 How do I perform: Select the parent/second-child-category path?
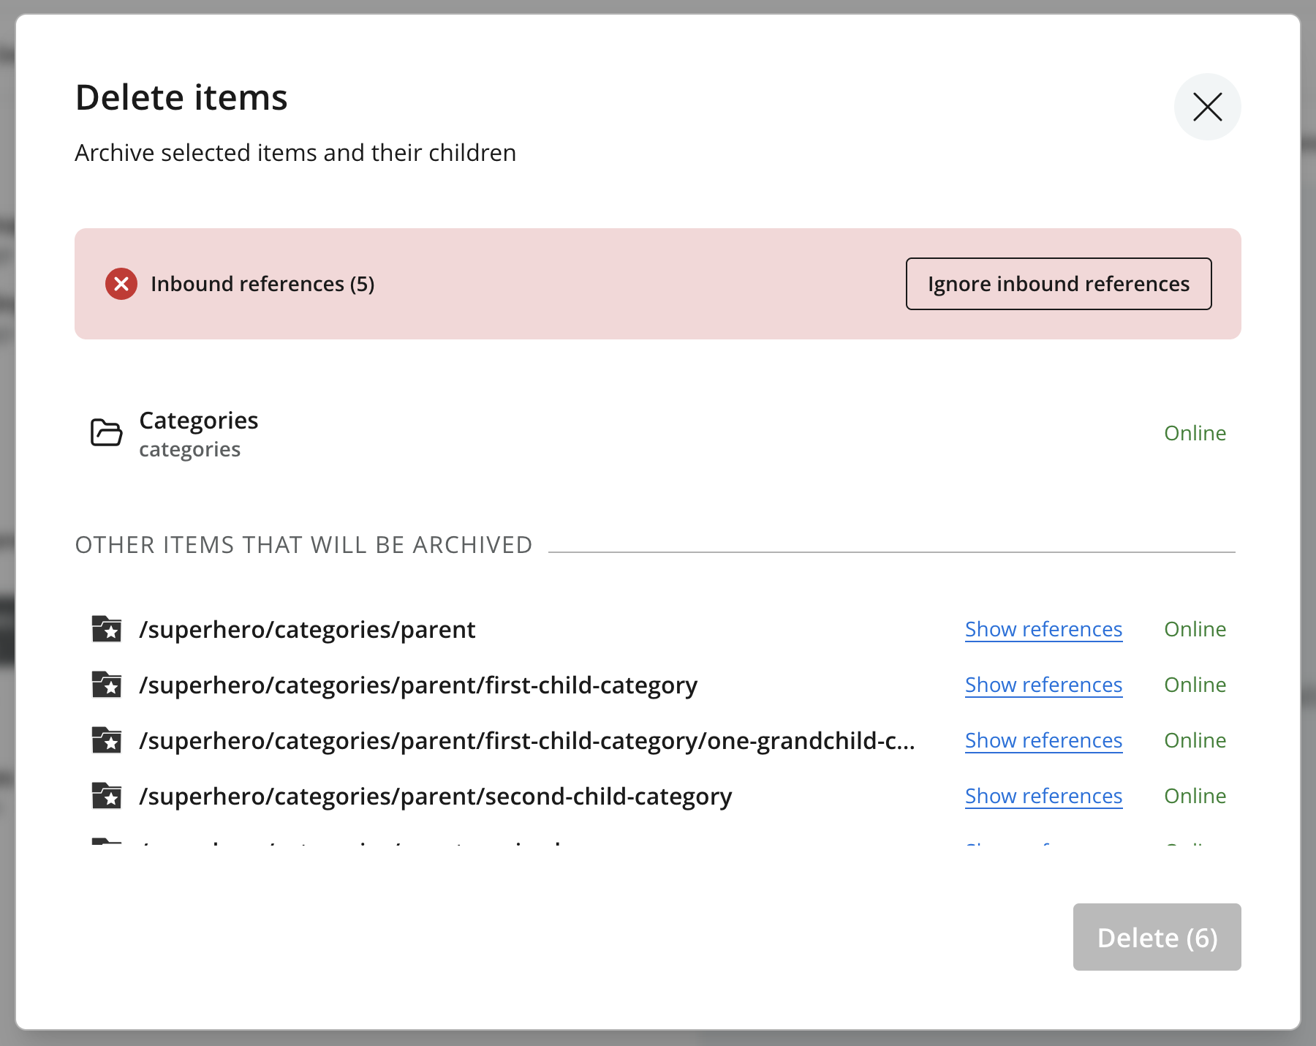click(436, 797)
